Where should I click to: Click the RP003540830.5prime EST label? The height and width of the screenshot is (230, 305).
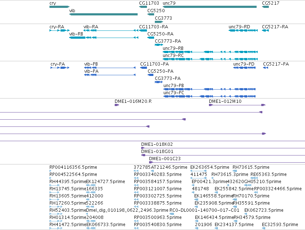[158, 225]
